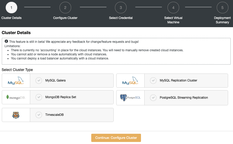Go to step 1 circle Cluster Details

point(11,7)
